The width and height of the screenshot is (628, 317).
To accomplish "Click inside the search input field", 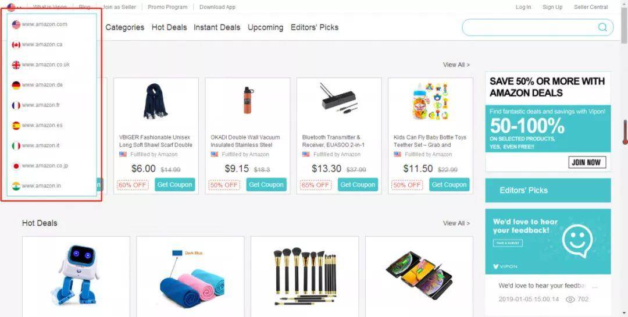I will (530, 27).
